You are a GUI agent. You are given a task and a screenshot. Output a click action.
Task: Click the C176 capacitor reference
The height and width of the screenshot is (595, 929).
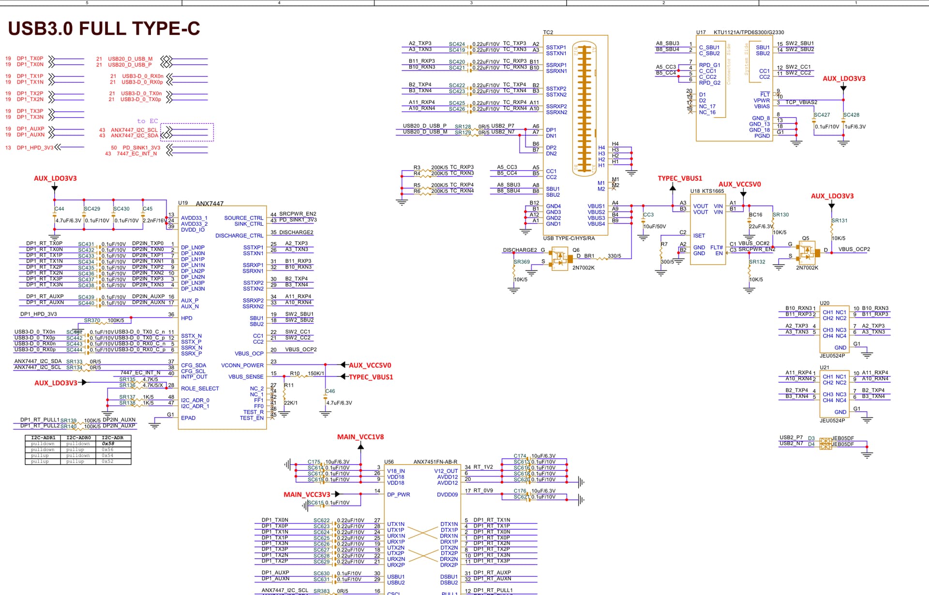click(x=520, y=491)
